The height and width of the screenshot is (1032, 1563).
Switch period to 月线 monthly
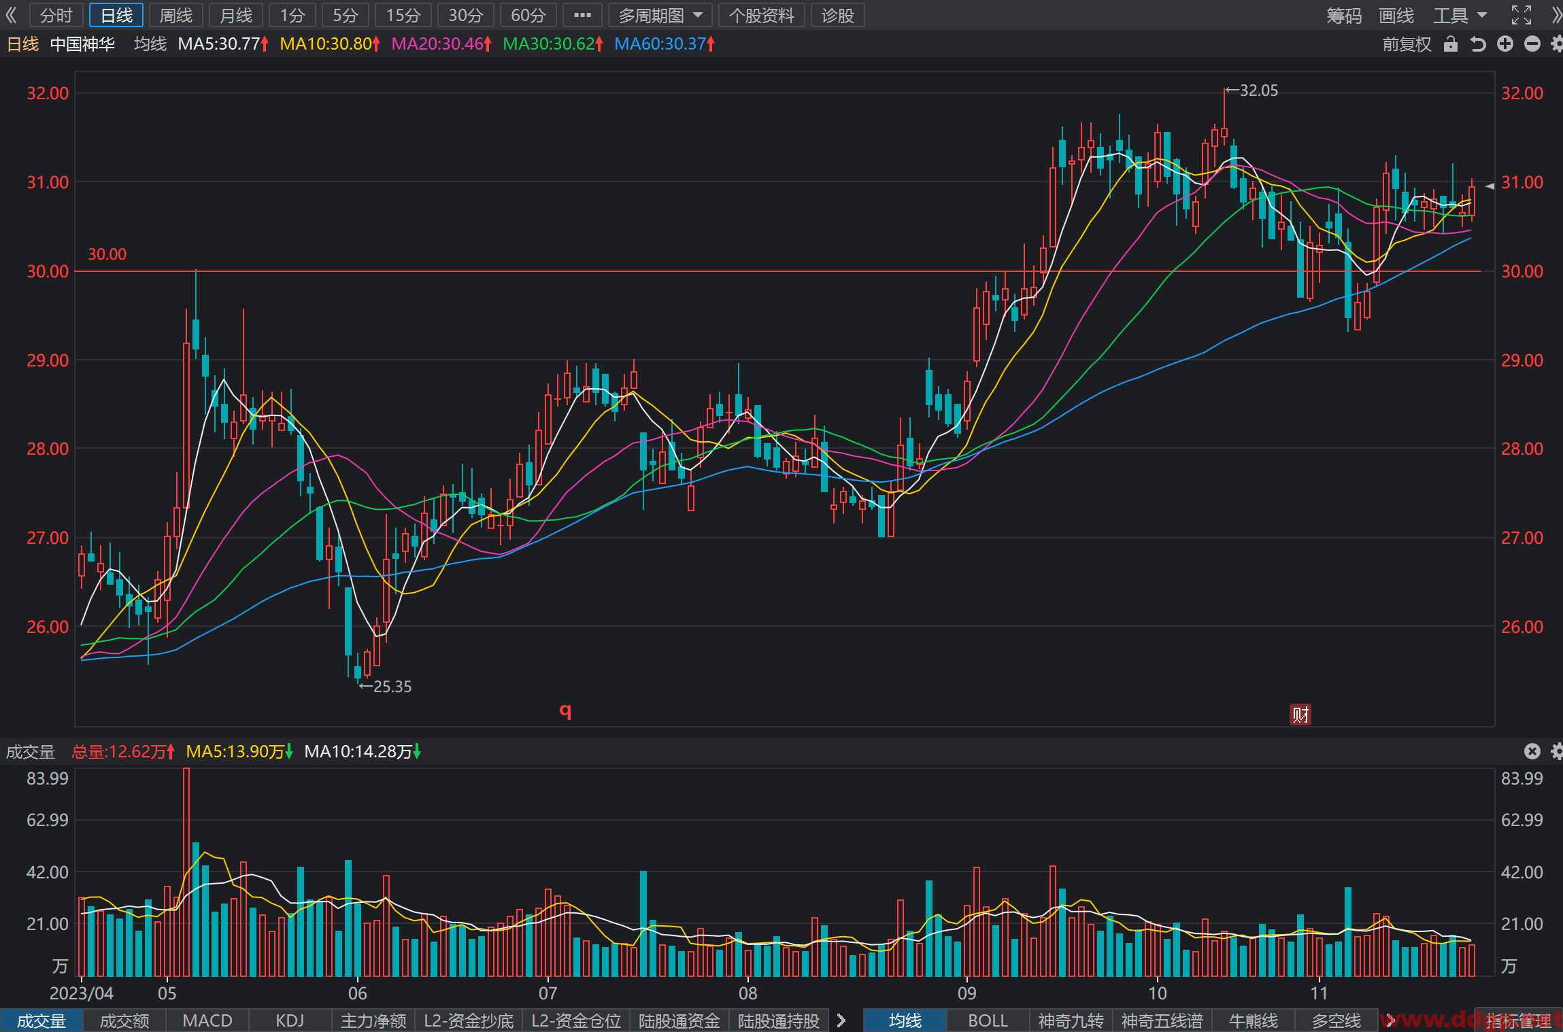click(x=236, y=15)
